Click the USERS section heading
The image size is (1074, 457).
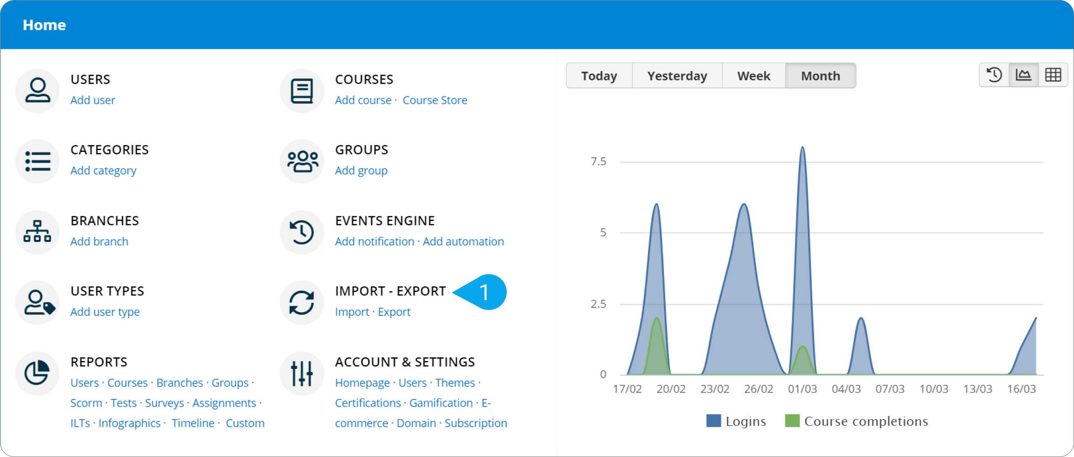(91, 80)
